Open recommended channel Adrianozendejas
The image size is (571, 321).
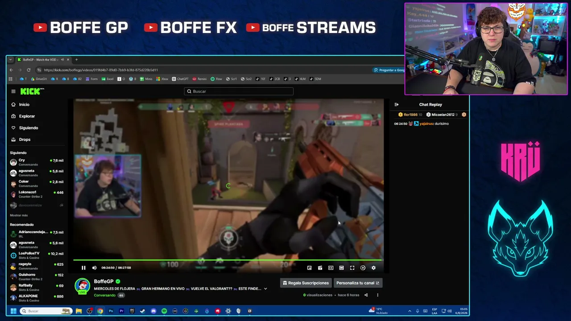coord(37,234)
